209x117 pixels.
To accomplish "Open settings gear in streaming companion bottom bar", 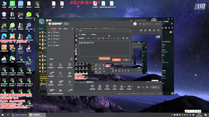I will tap(147, 87).
